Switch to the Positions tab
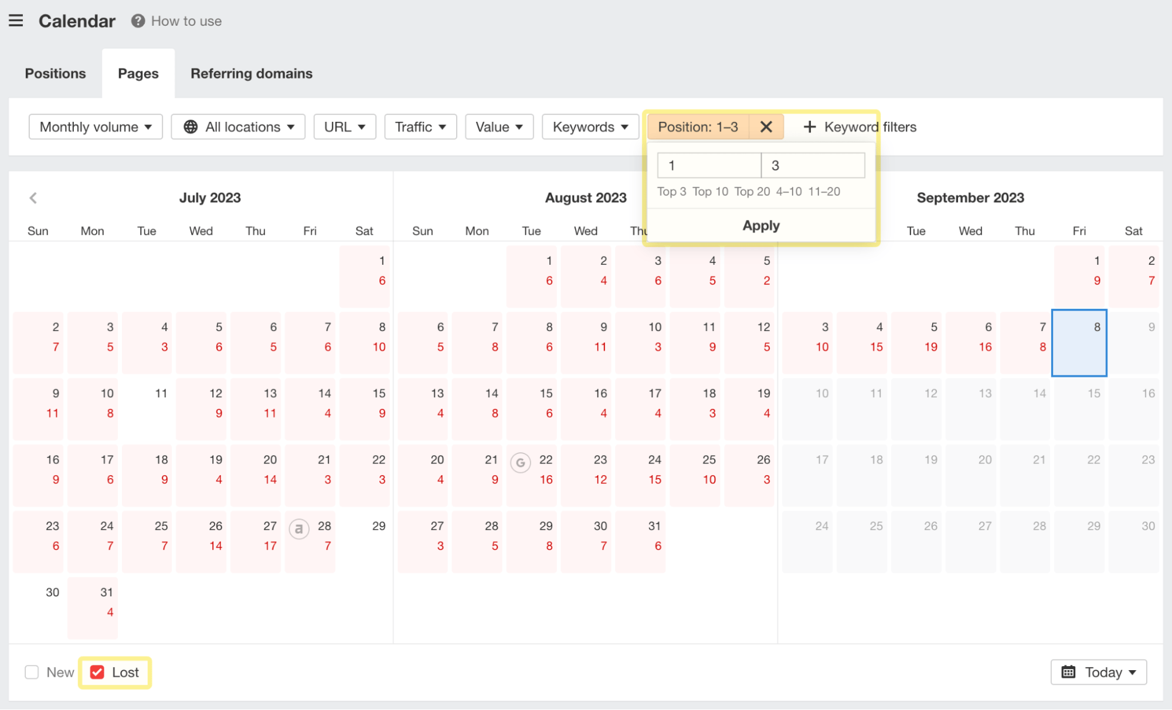Screen dimensions: 1172x710 click(x=55, y=73)
